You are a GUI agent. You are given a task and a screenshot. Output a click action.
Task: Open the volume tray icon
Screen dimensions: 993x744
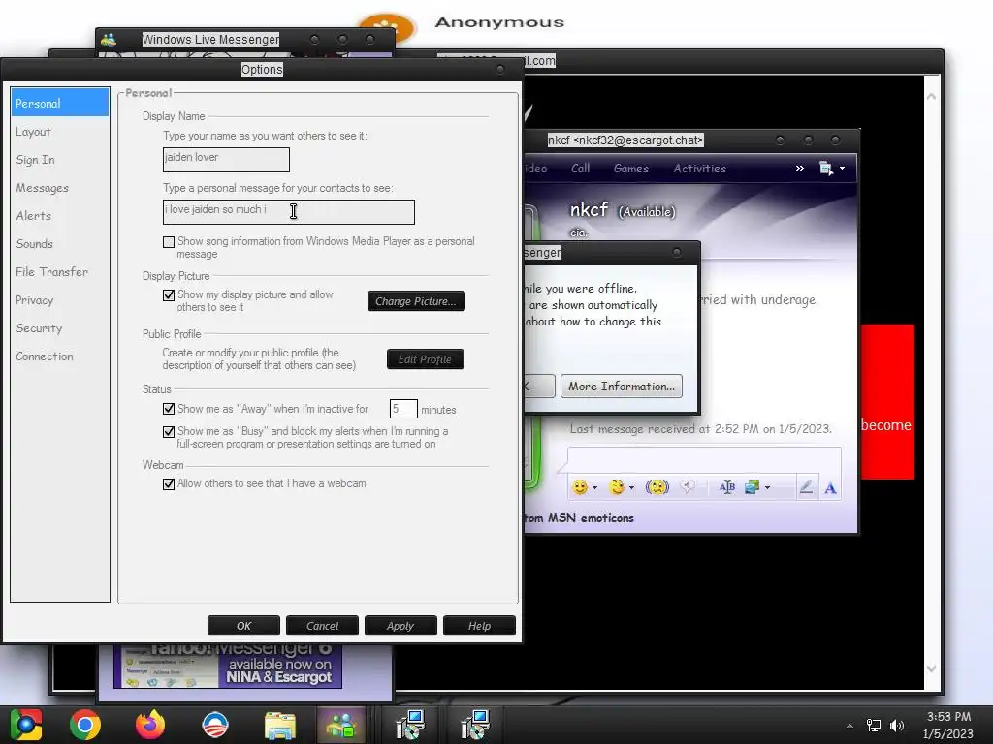897,725
